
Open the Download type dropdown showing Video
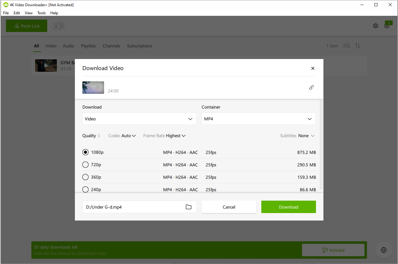click(x=140, y=119)
